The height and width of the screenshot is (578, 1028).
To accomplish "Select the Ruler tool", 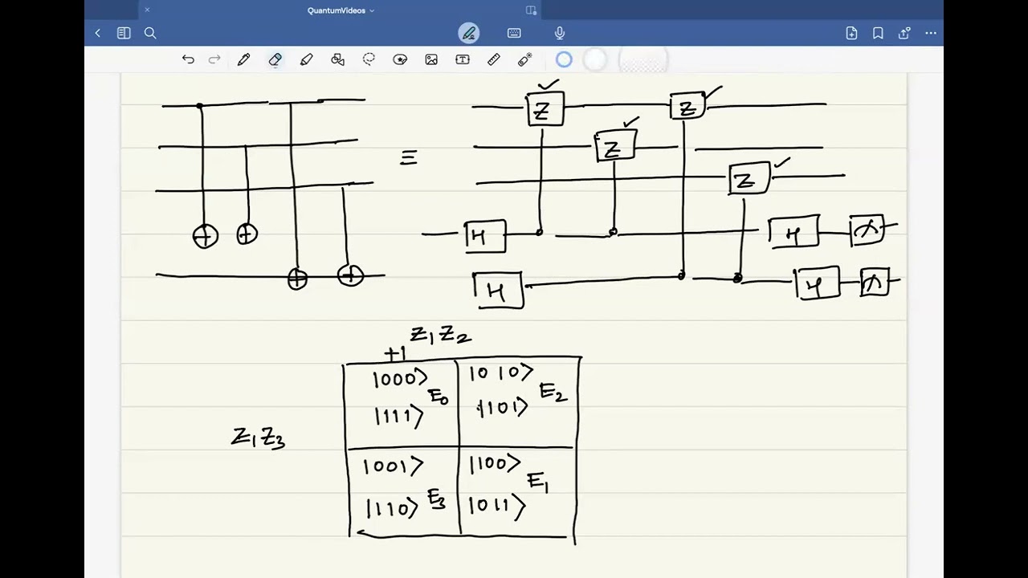I will [x=494, y=59].
